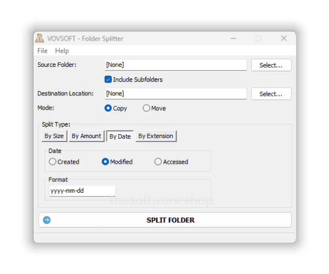Viewport: 329px width, 274px height.
Task: Switch to the By Date tab
Action: [120, 136]
